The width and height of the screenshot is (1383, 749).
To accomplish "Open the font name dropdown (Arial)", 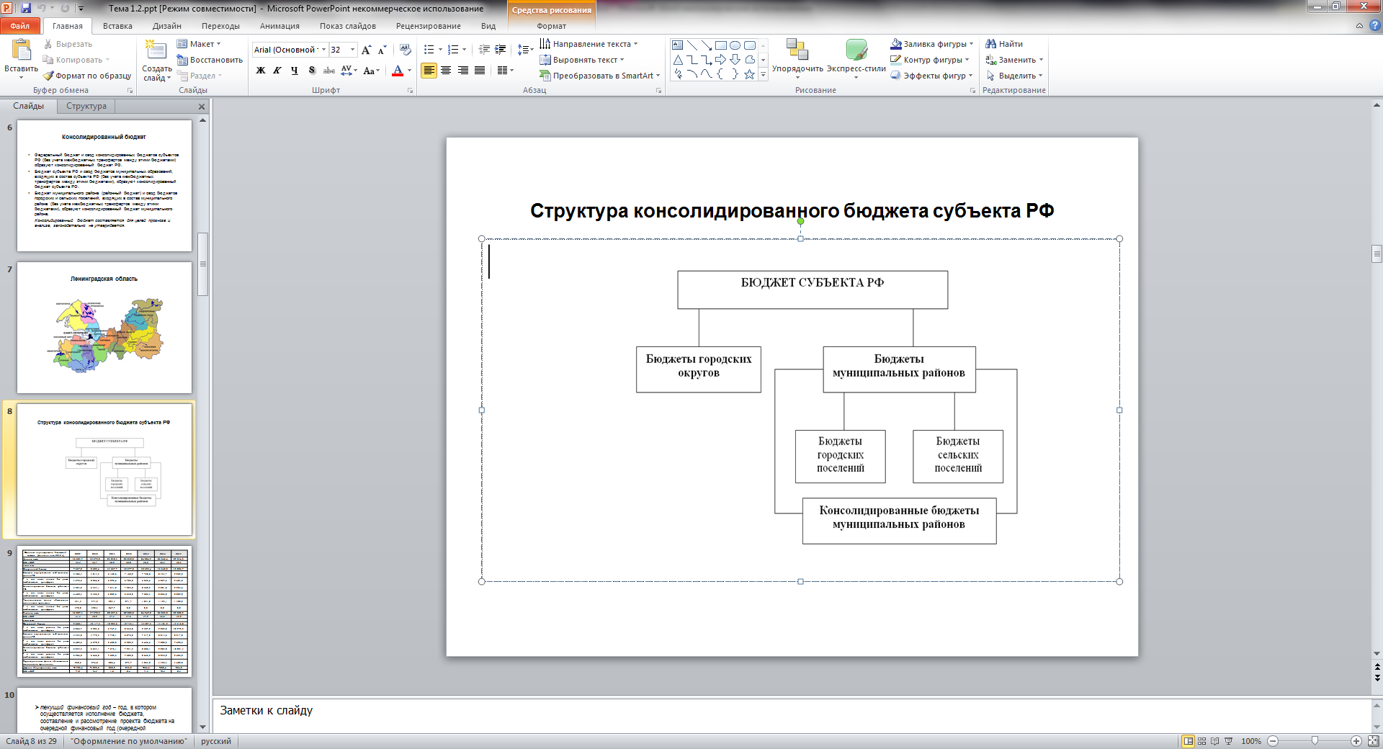I will (324, 50).
